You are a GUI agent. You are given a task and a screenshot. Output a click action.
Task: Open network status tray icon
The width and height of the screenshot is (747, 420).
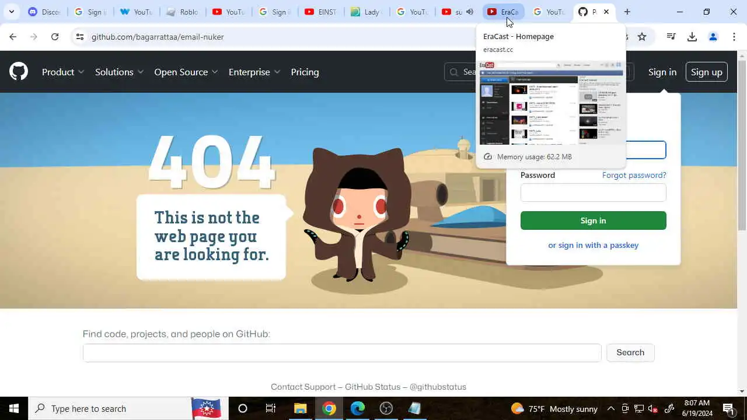pos(639,408)
